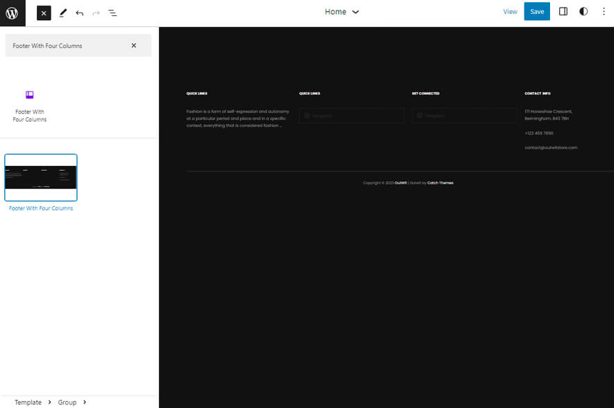The image size is (614, 408).
Task: Clear the search field text
Action: (134, 46)
